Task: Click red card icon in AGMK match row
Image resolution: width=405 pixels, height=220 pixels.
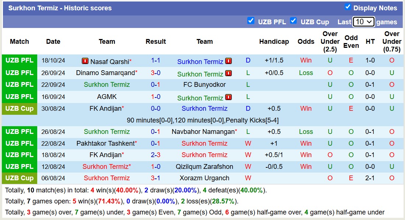Action: pos(228,97)
